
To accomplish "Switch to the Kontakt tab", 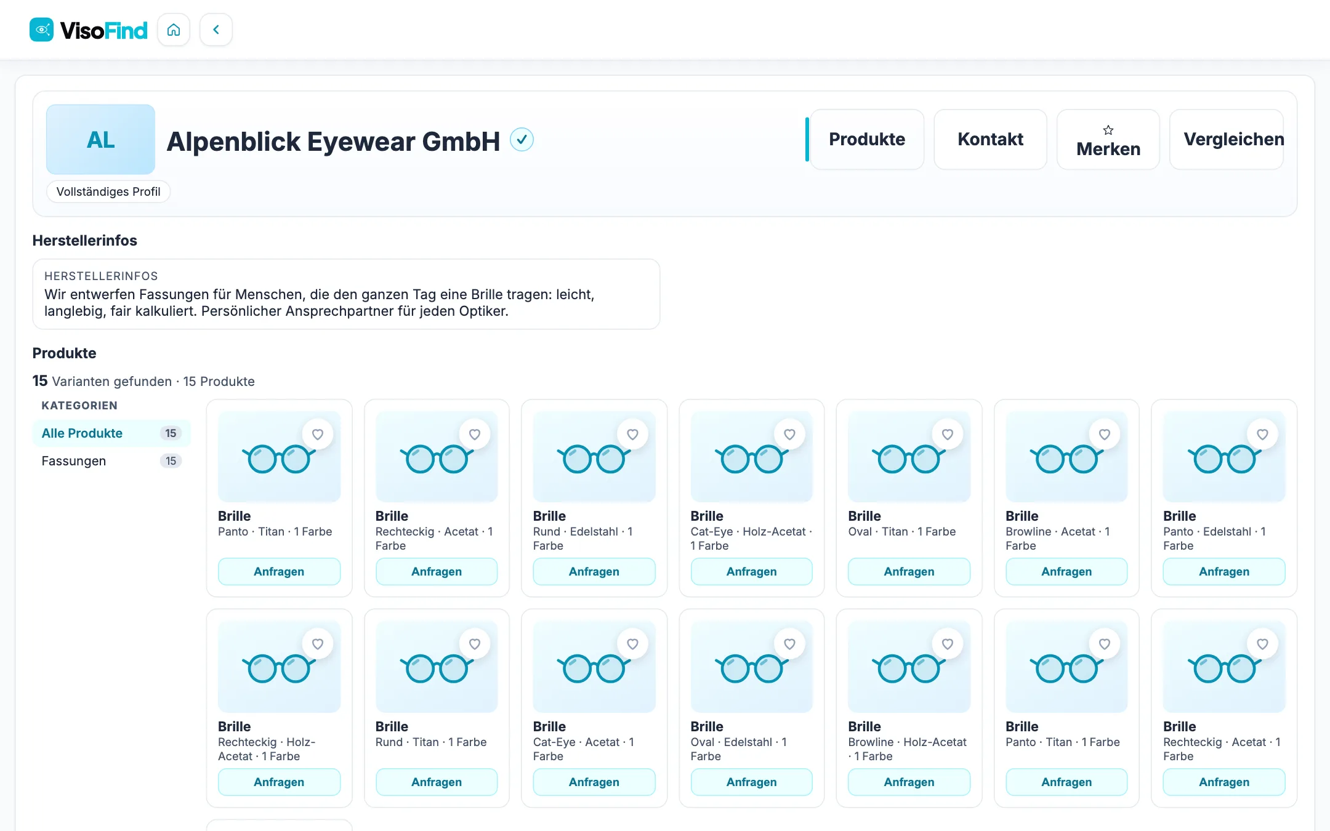I will 990,139.
